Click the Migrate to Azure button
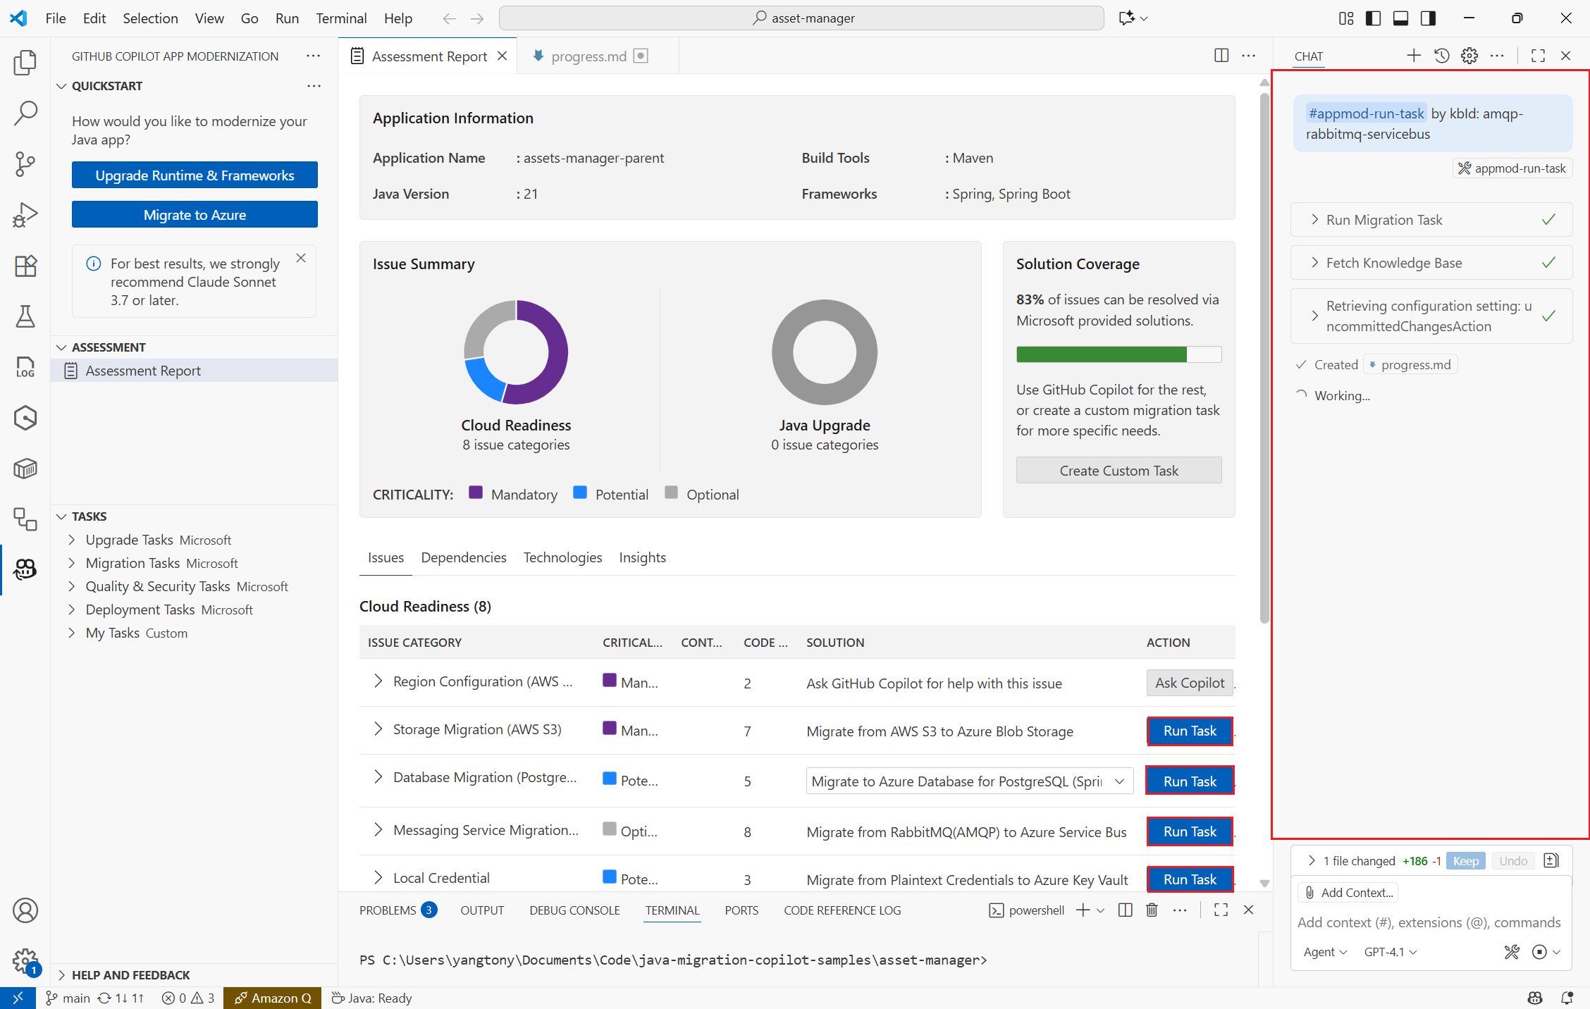Viewport: 1590px width, 1009px height. 195,215
